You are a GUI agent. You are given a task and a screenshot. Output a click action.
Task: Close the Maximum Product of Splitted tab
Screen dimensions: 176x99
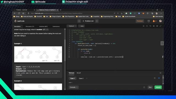pyautogui.click(x=57, y=10)
